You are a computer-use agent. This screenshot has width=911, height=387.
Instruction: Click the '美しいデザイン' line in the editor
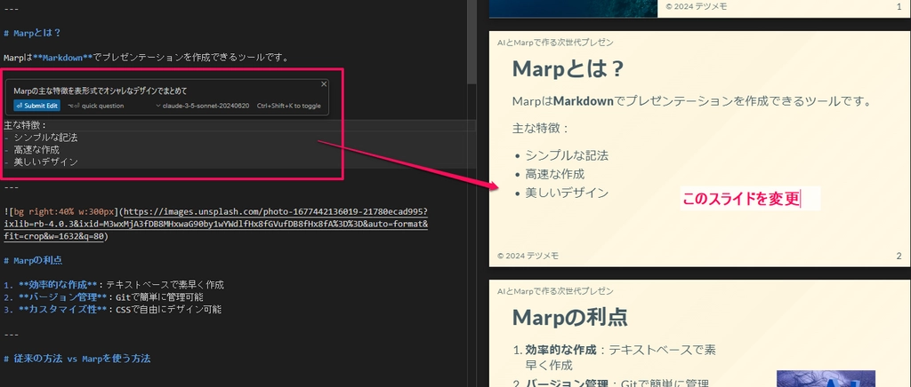click(44, 162)
